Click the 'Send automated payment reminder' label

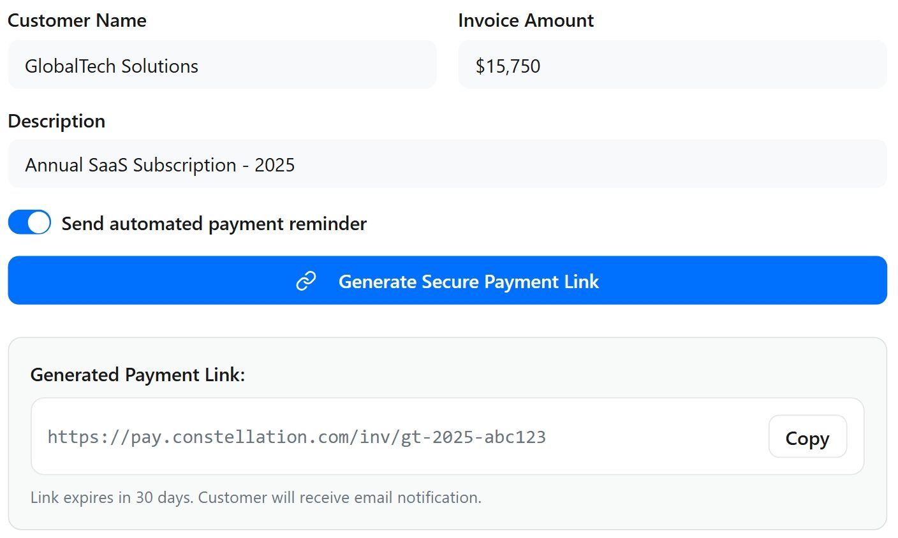(x=214, y=224)
